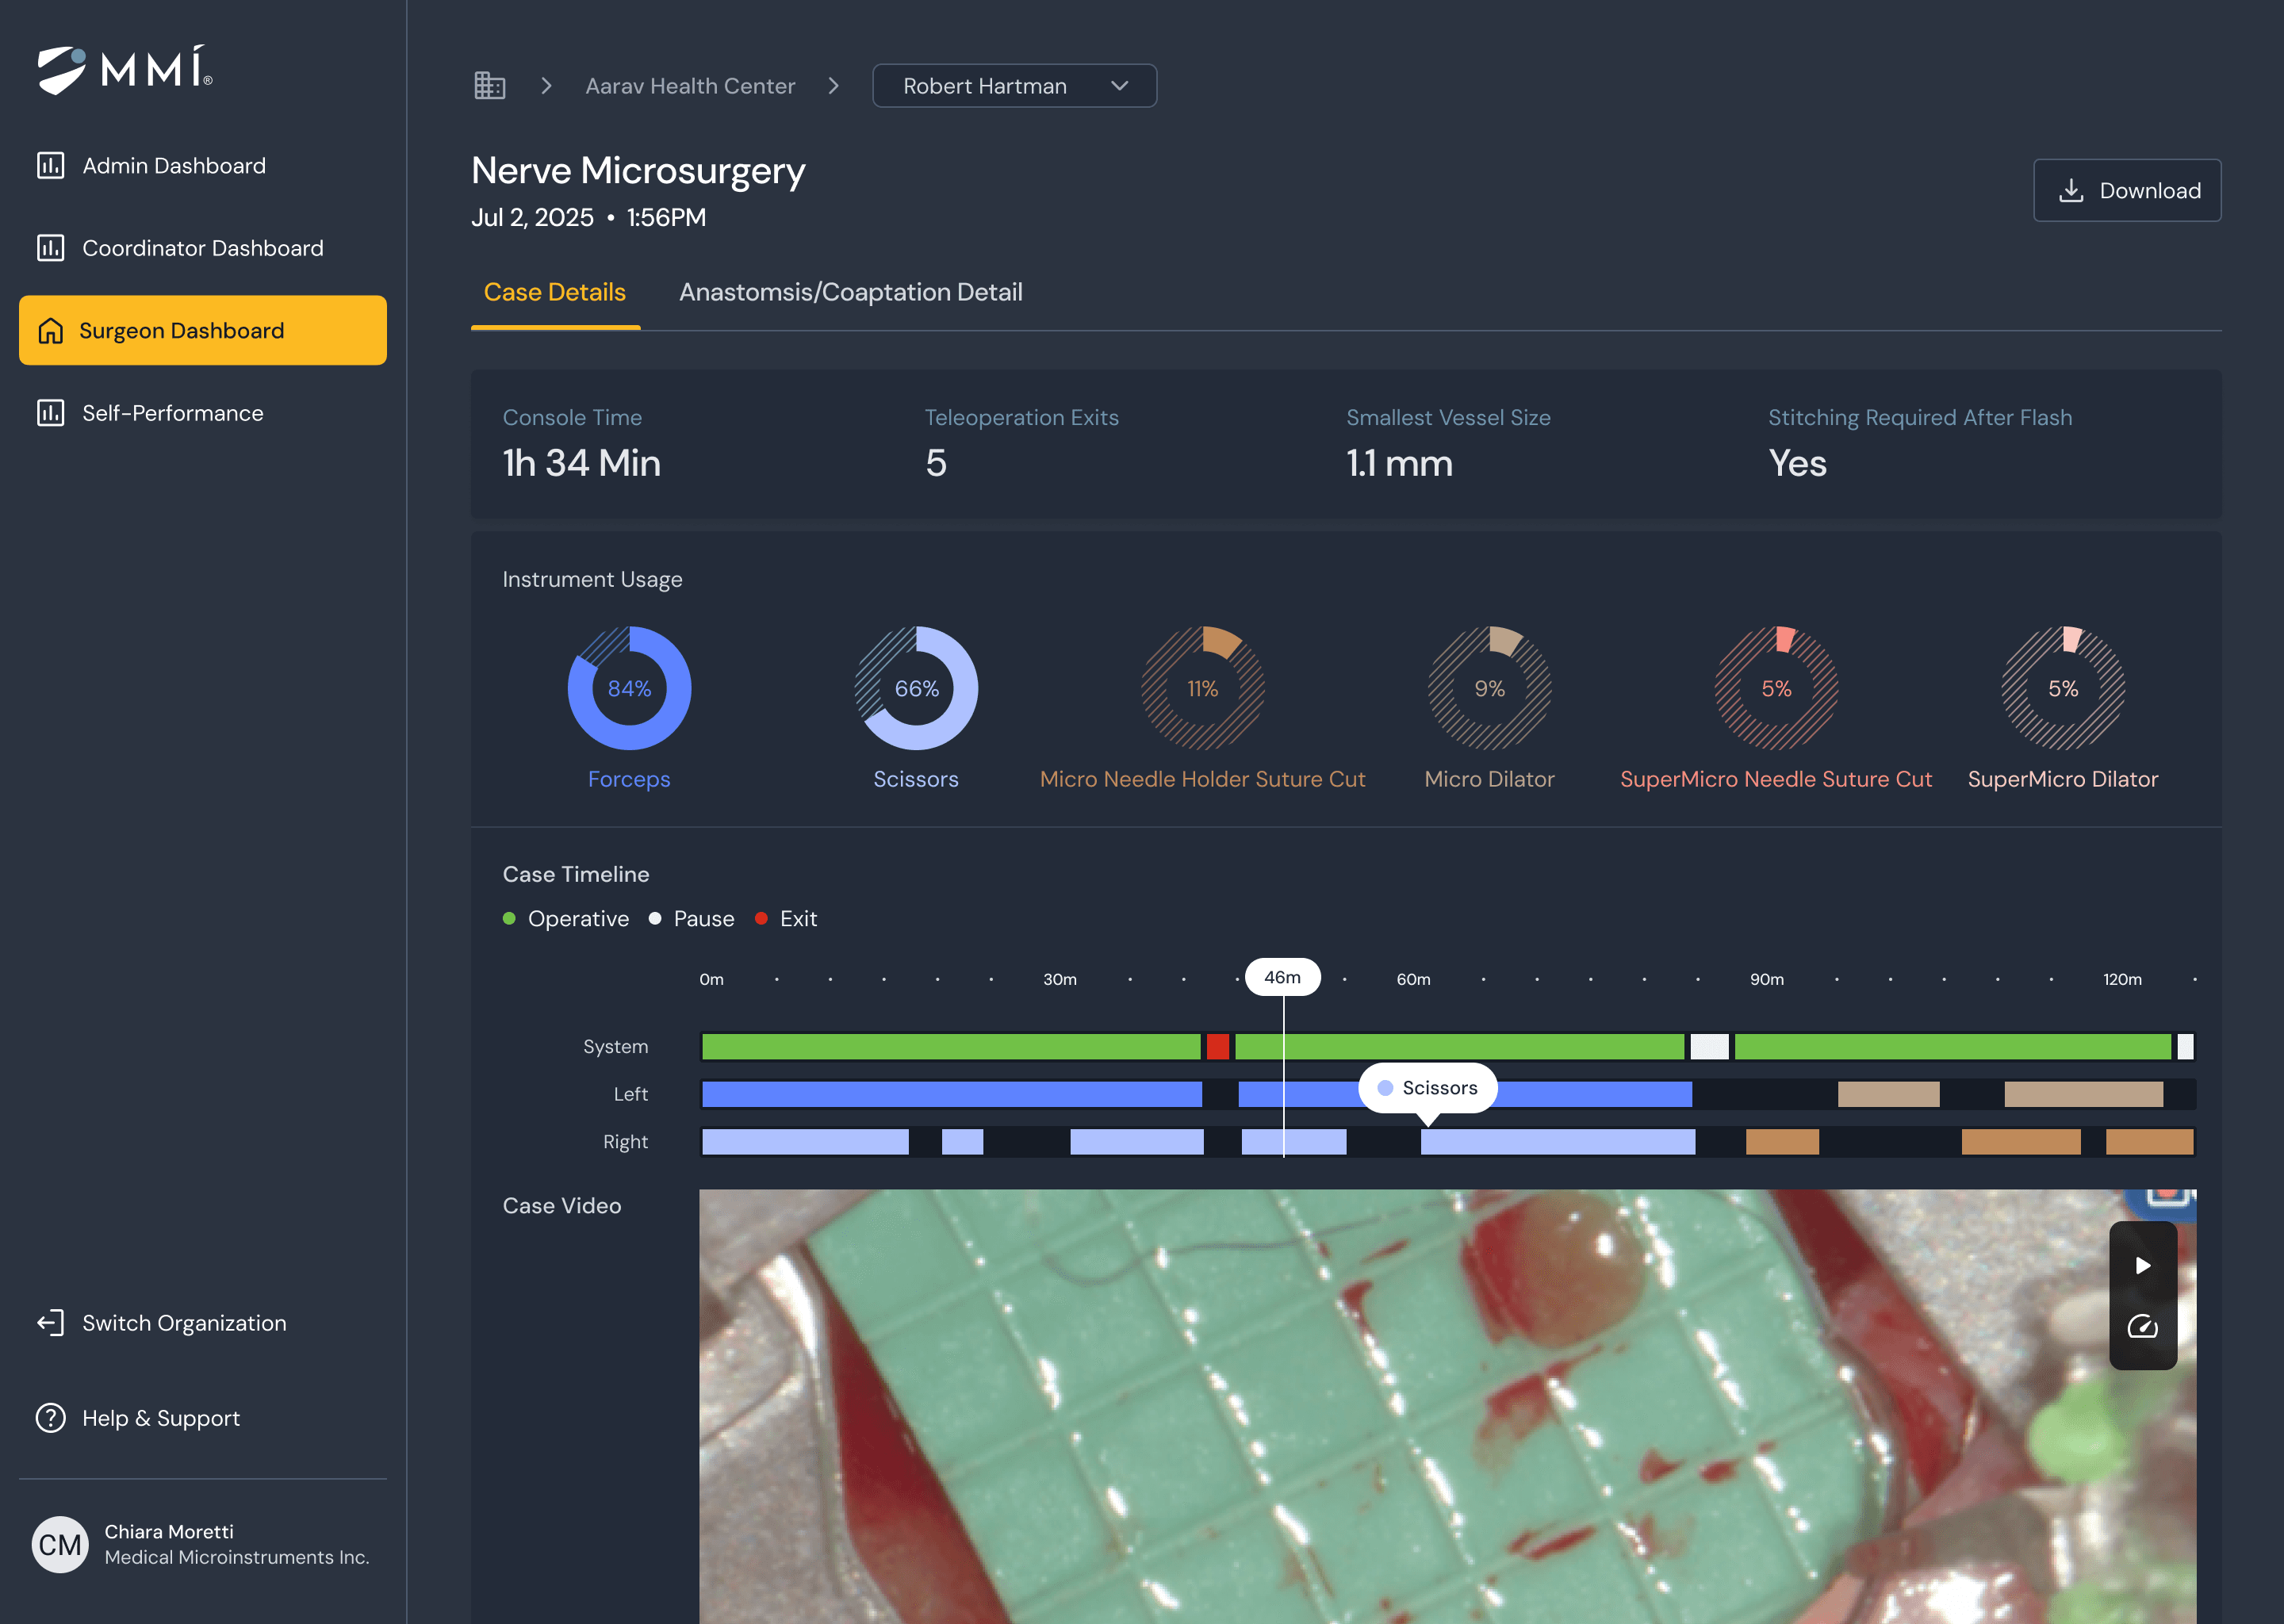Click Switch Organization

click(x=183, y=1323)
